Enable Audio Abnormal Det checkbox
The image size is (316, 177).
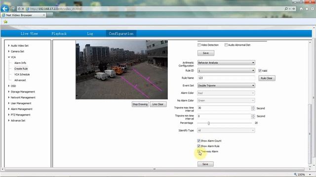coord(226,45)
